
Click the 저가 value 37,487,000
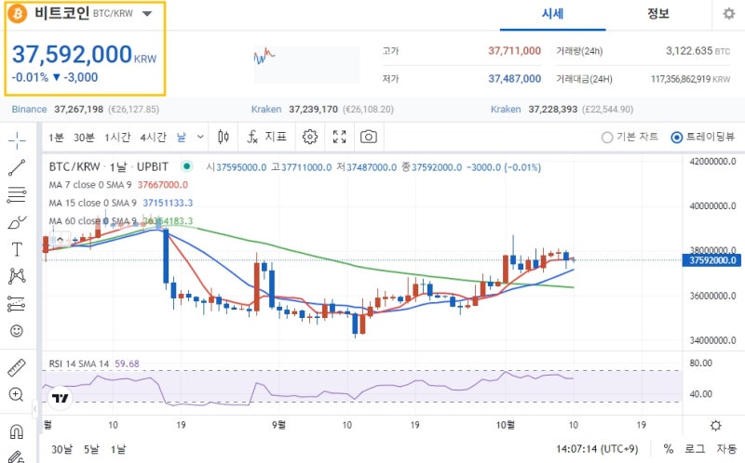[x=515, y=79]
